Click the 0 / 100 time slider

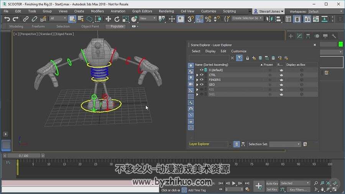[24, 156]
